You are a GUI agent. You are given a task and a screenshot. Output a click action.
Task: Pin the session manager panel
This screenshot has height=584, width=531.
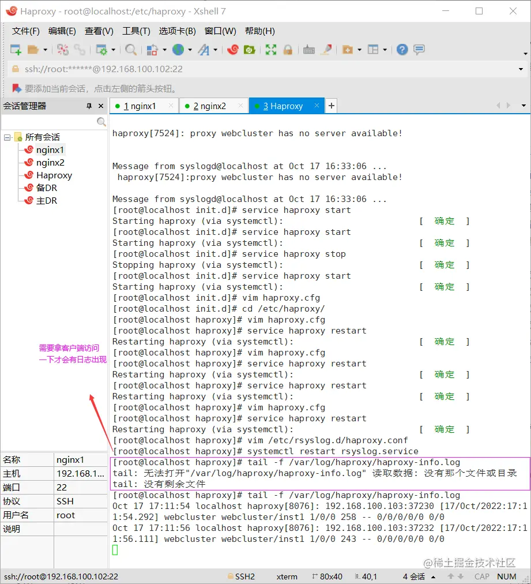tap(89, 106)
